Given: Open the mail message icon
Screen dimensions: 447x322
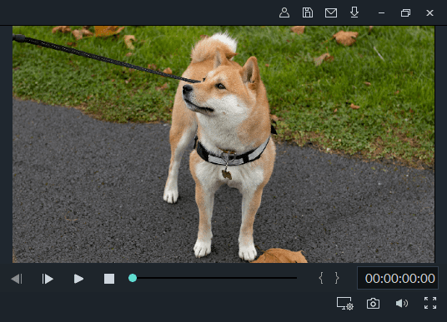Looking at the screenshot, I should pos(331,12).
